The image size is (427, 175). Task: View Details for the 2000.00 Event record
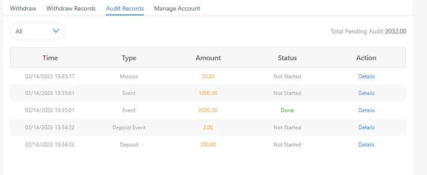coord(366,110)
